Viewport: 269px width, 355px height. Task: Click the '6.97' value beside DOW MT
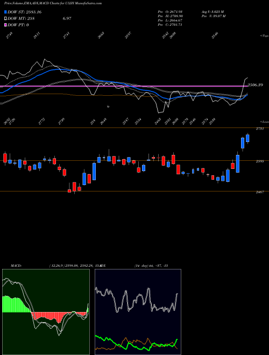click(x=67, y=19)
